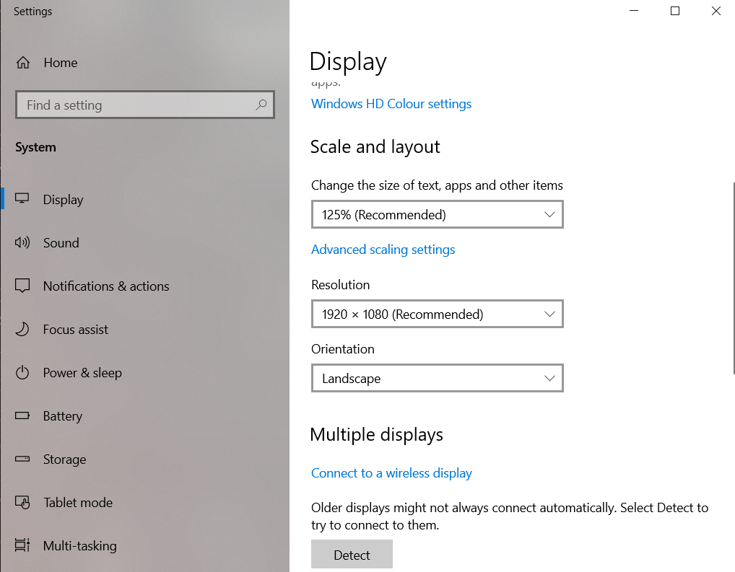Image resolution: width=735 pixels, height=572 pixels.
Task: Click the 'Multiple displays' heading
Action: tap(376, 434)
